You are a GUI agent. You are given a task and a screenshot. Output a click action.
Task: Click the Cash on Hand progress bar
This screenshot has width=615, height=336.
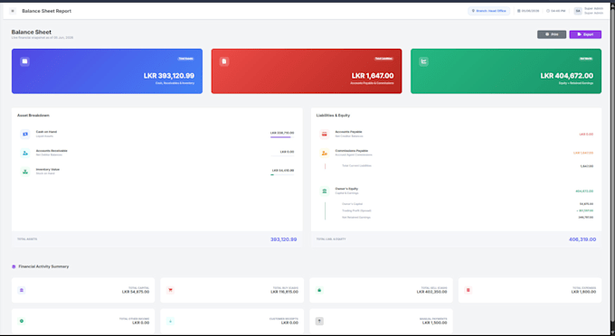(282, 137)
